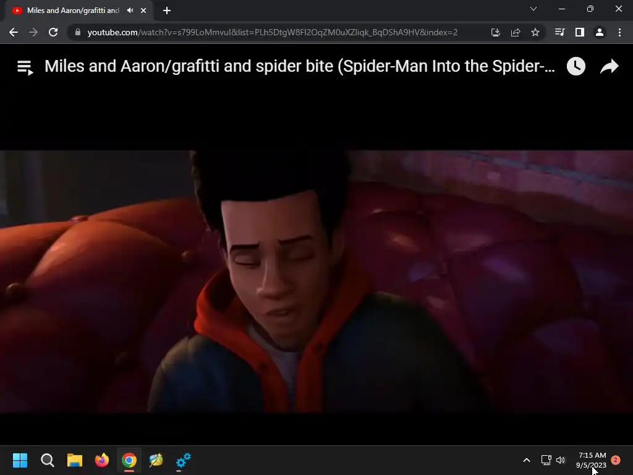633x475 pixels.
Task: Bookmark this tab with star icon
Action: (x=535, y=32)
